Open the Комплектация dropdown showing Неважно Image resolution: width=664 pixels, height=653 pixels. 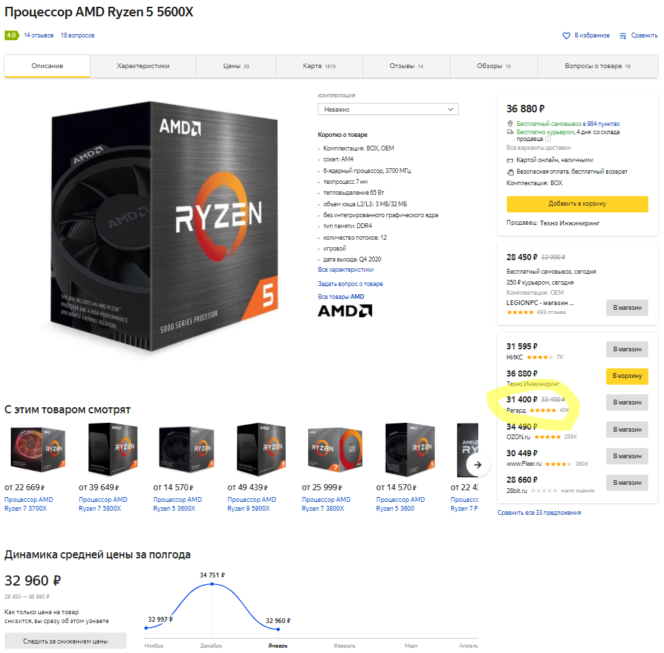(x=388, y=110)
